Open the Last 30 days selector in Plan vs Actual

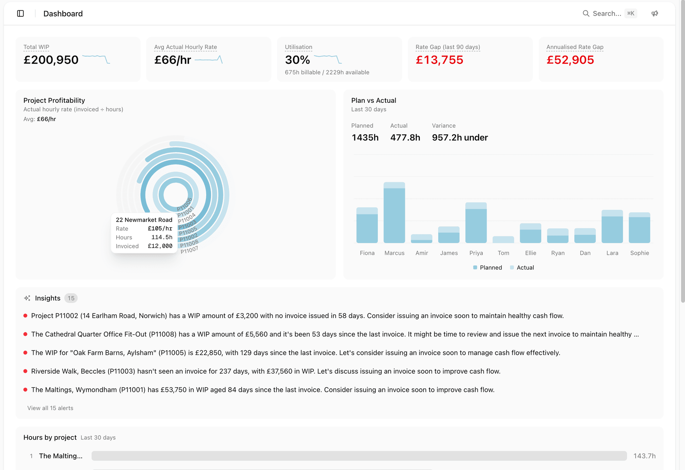369,110
